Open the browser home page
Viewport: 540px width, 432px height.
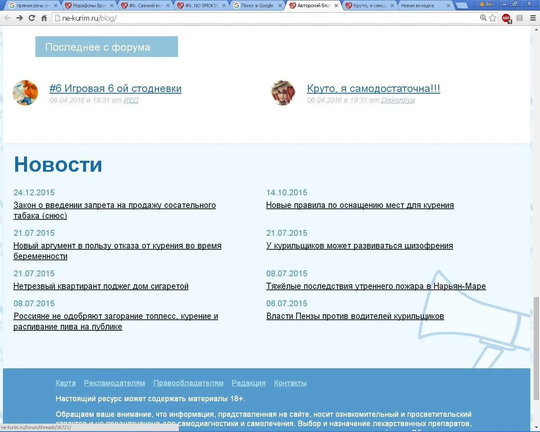[44, 18]
